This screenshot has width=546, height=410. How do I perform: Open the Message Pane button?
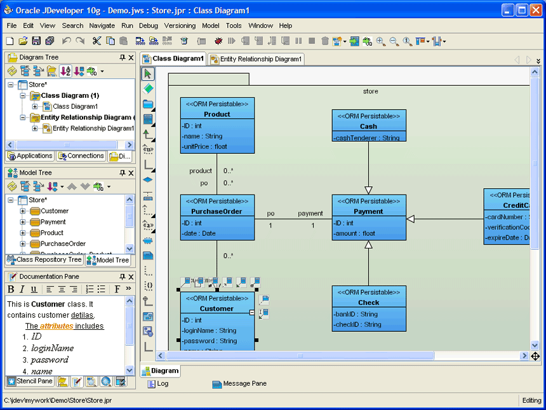239,383
